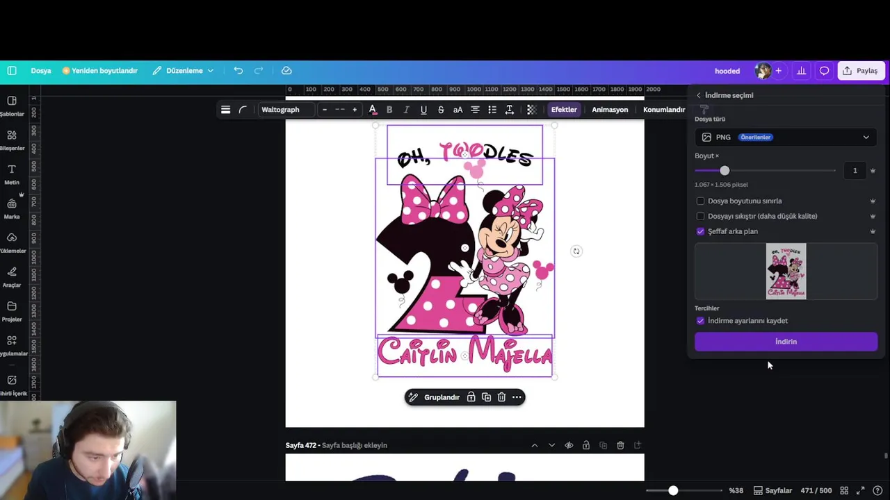
Task: Open the AI content sidebar tab
Action: pos(12,385)
